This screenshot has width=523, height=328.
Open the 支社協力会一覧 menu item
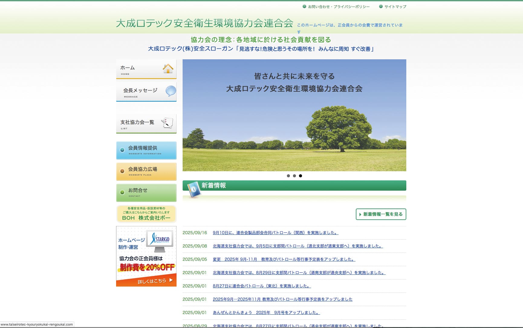pyautogui.click(x=146, y=124)
